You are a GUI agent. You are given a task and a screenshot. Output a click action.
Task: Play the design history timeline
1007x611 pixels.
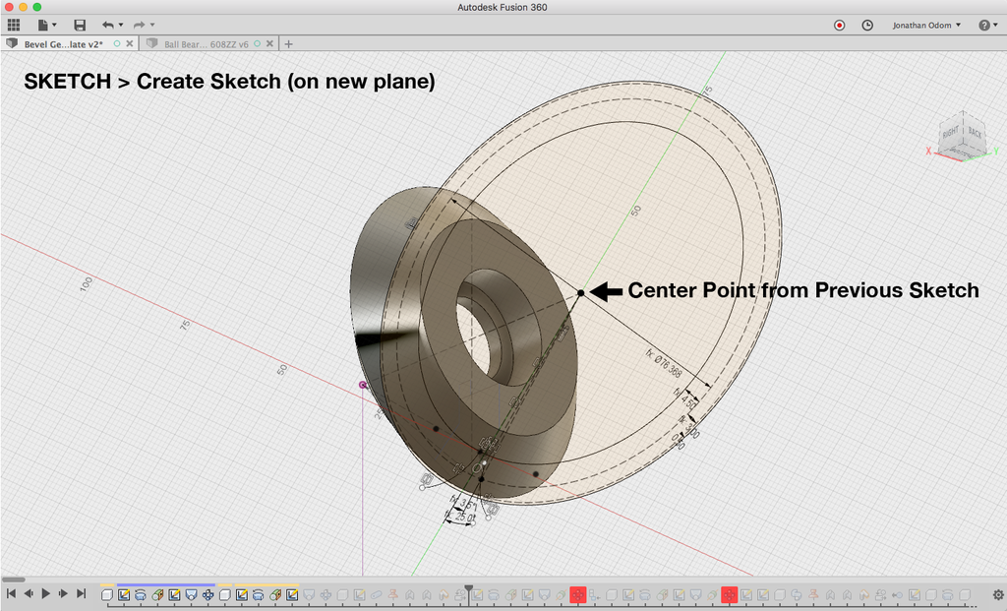[45, 593]
